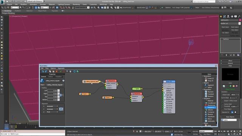Select the blue Array 2S node header
The width and height of the screenshot is (242, 136).
[169, 82]
